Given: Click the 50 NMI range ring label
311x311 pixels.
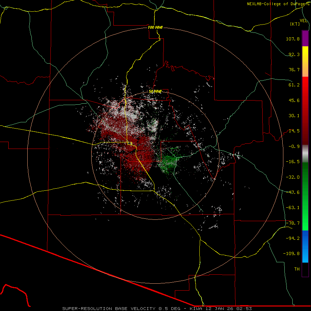Looking at the screenshot, I should [x=155, y=91].
